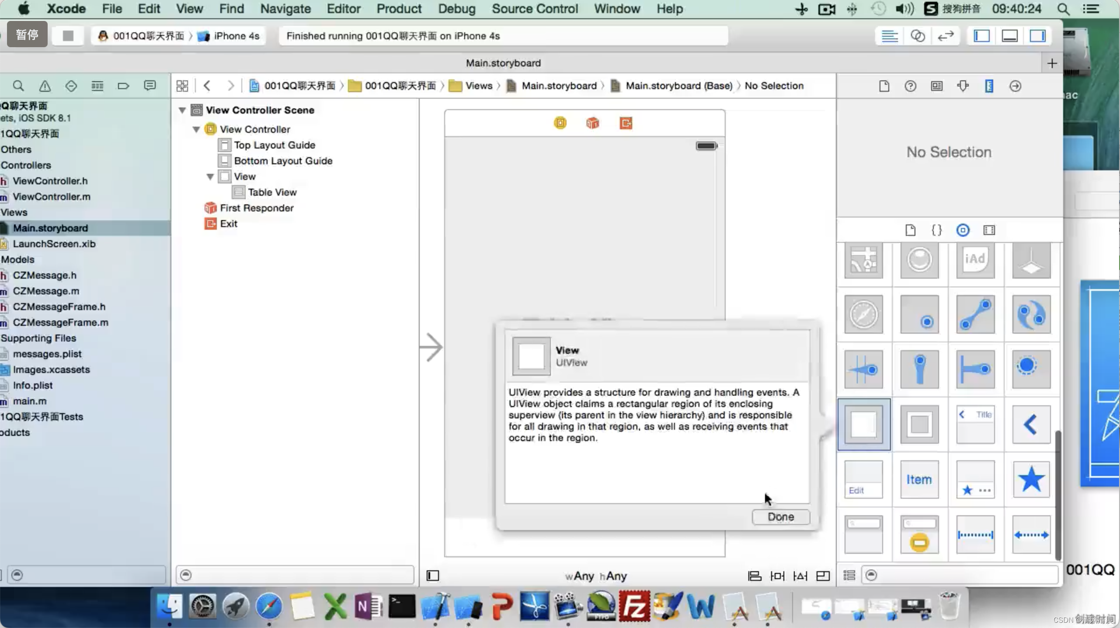
Task: Open the Size inspector ruler icon
Action: 989,86
